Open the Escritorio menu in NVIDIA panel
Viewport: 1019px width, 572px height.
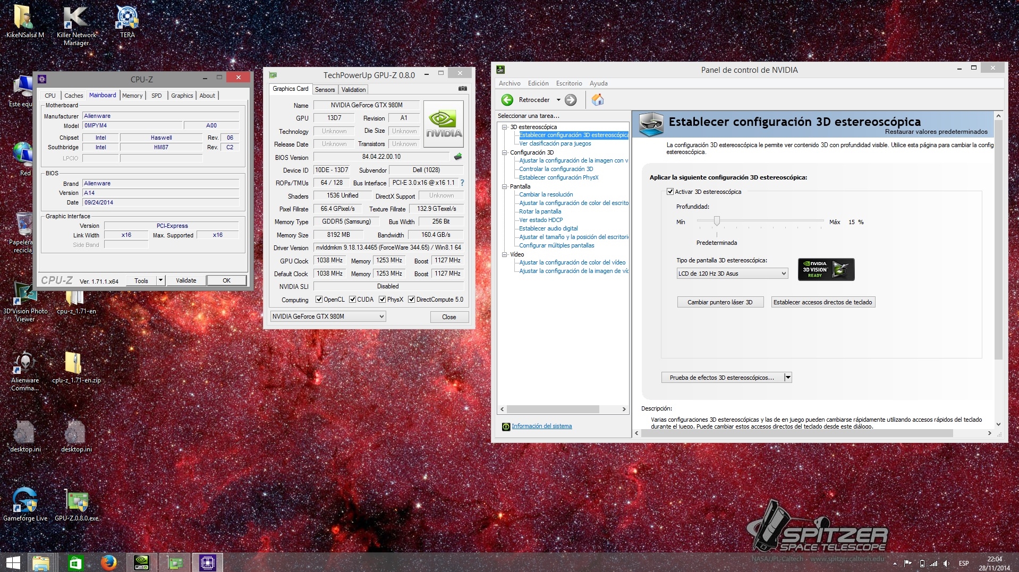[x=569, y=83]
